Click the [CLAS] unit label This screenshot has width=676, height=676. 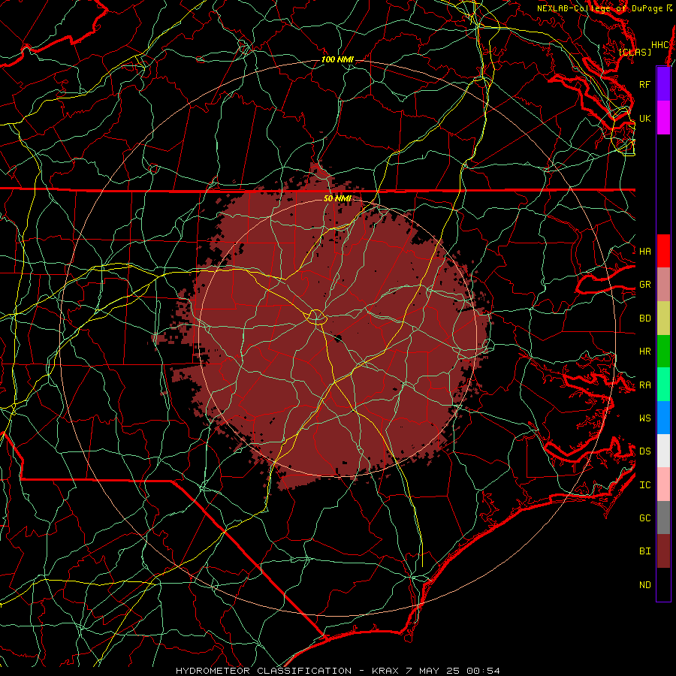pyautogui.click(x=635, y=52)
